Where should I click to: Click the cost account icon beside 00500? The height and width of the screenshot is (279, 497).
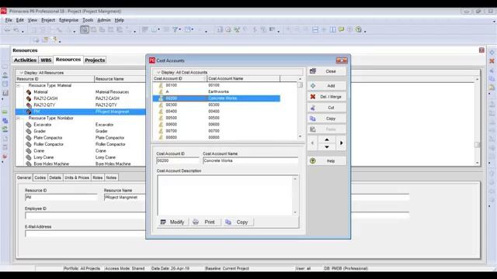(161, 118)
